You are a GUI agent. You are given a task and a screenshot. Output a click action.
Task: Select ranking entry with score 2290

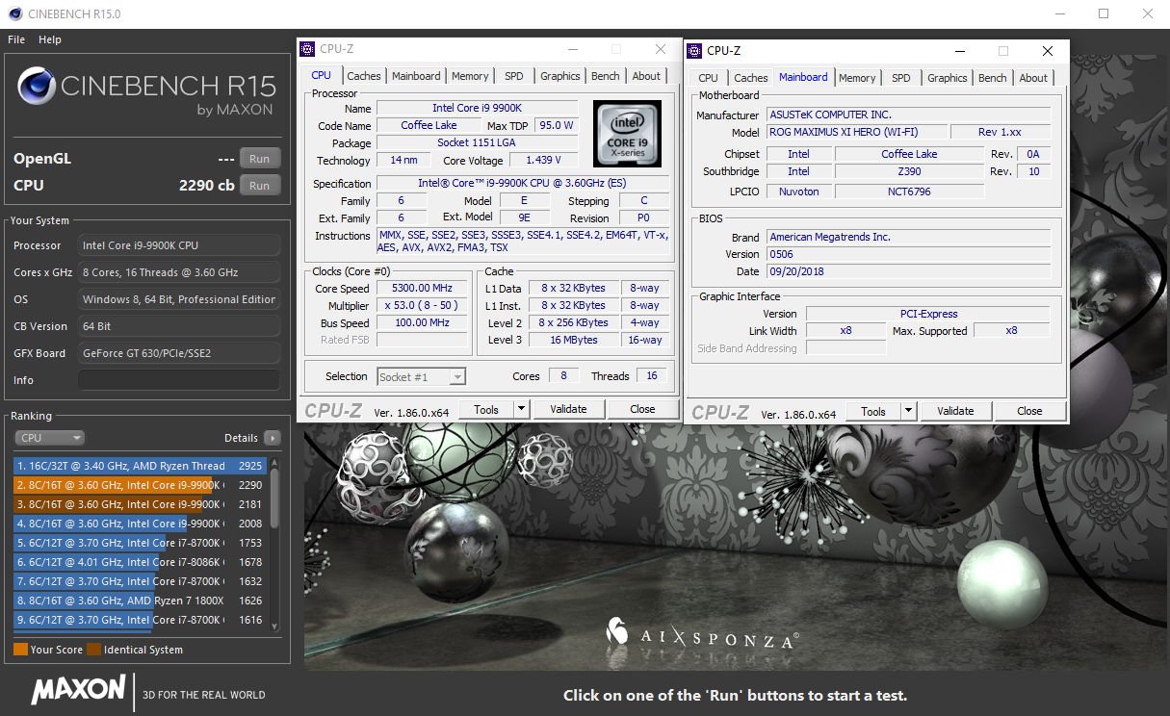click(141, 485)
